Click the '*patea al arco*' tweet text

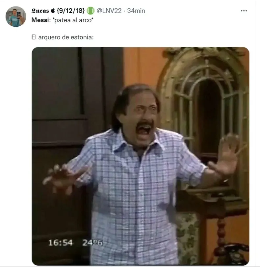click(73, 20)
